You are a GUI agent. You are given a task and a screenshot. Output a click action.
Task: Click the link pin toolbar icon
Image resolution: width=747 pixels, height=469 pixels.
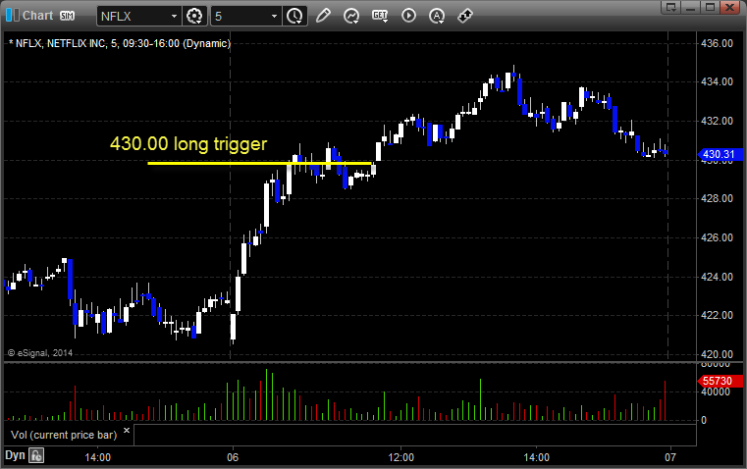point(465,16)
